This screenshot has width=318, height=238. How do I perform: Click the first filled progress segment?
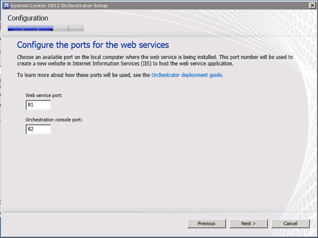click(x=15, y=28)
